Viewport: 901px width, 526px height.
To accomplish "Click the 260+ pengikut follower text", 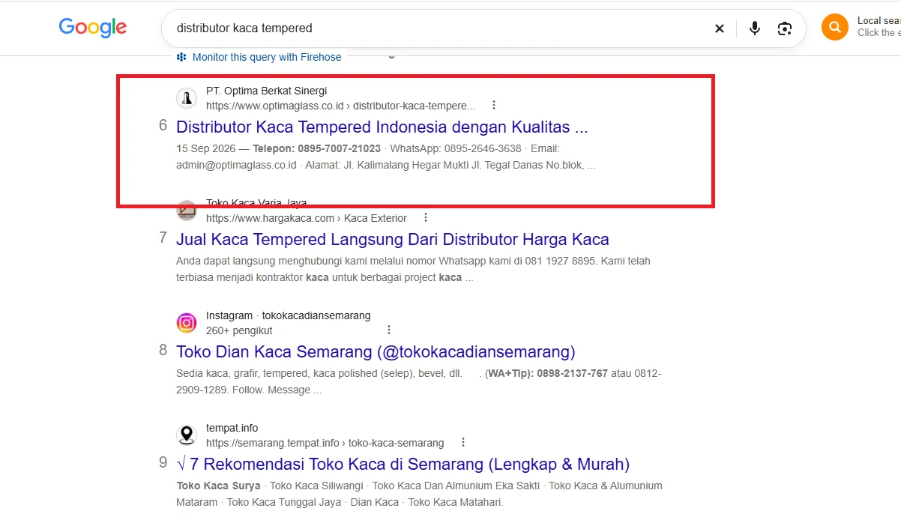I will 239,330.
